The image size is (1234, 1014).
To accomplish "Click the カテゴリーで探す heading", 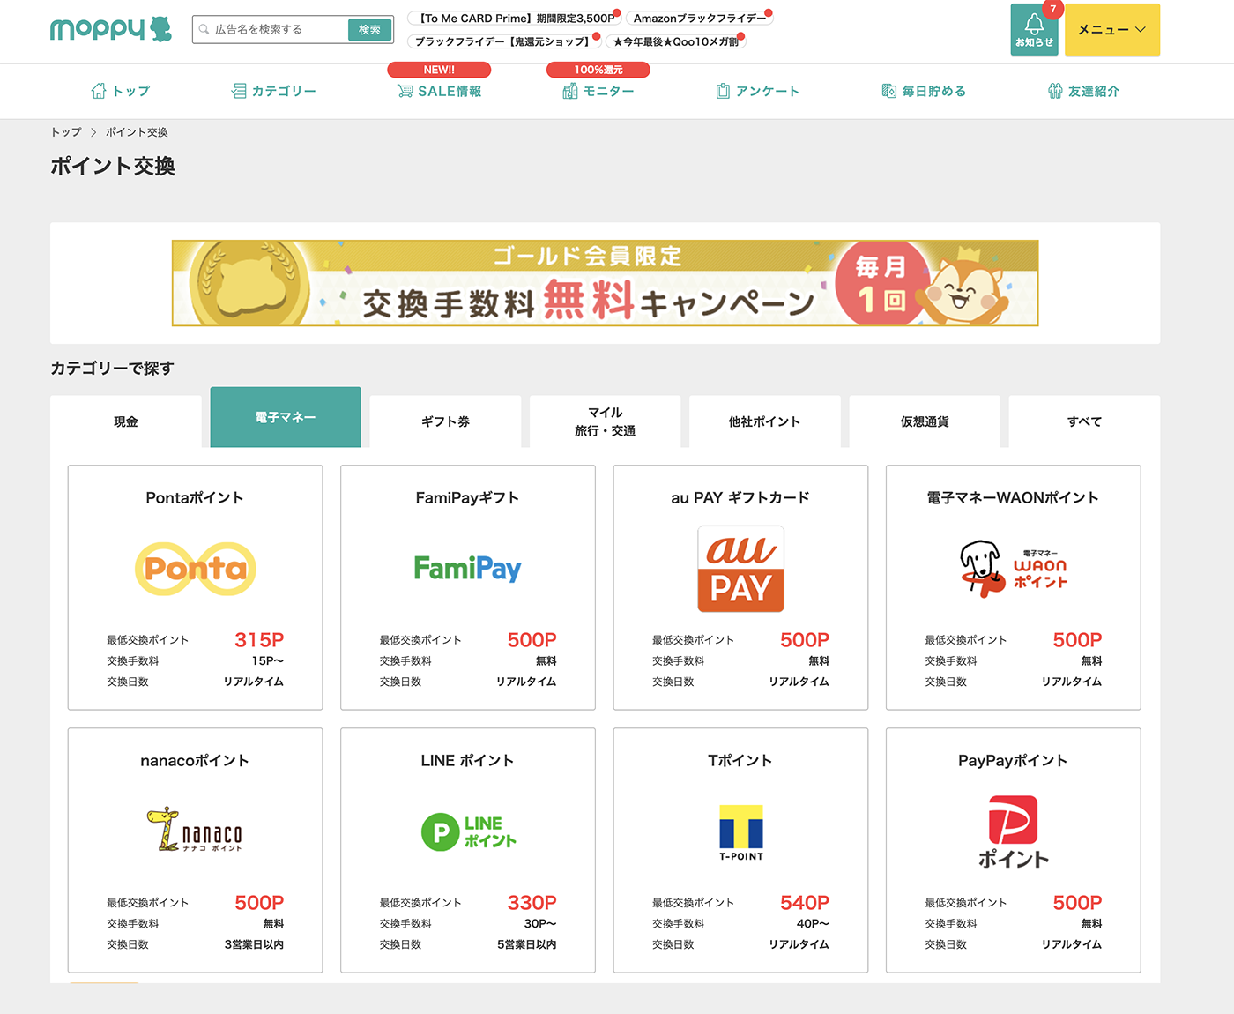I will [x=112, y=369].
